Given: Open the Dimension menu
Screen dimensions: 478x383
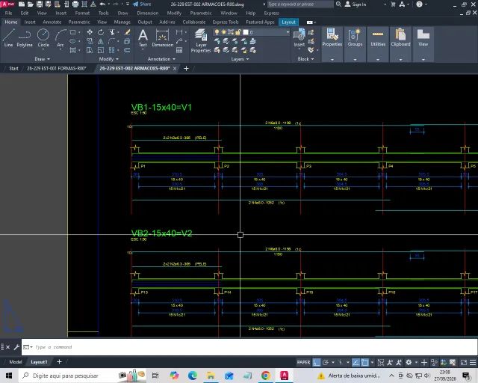Looking at the screenshot, I should [x=148, y=13].
